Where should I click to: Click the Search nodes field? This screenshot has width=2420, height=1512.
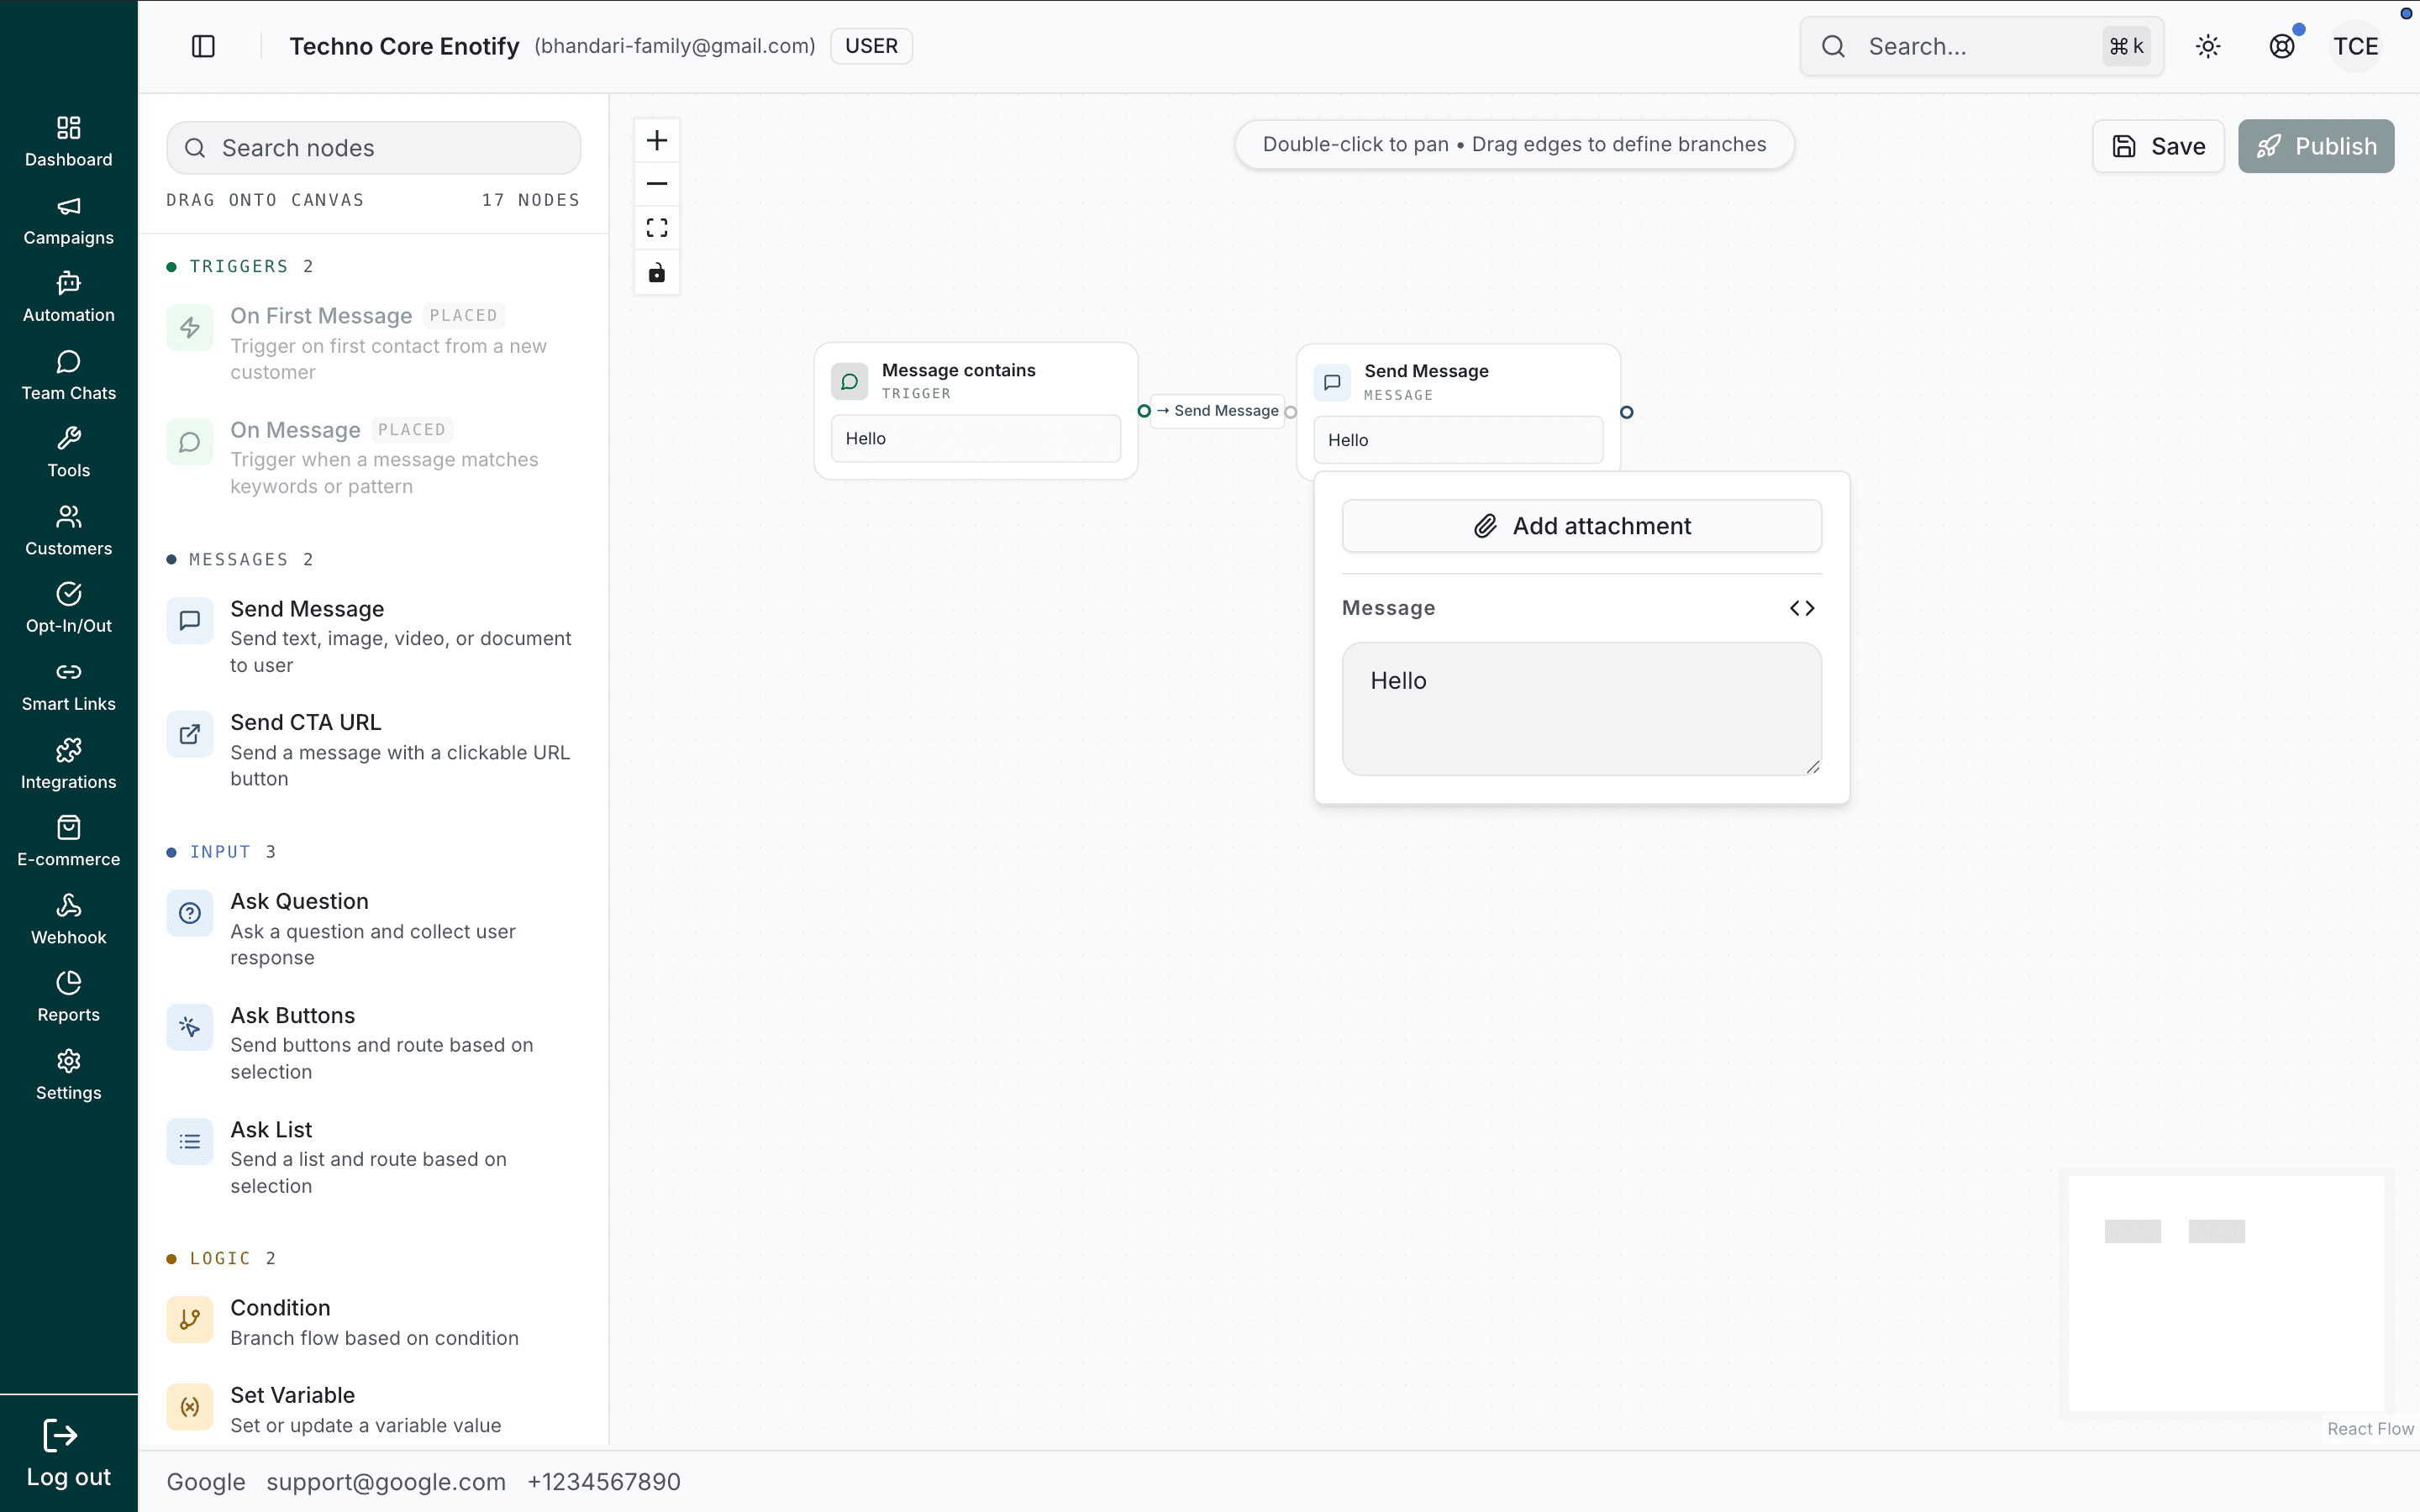click(x=373, y=148)
